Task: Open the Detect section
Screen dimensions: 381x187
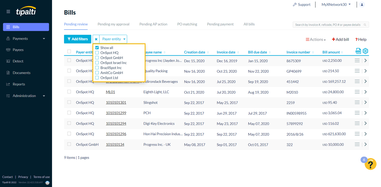Action: [x=19, y=61]
